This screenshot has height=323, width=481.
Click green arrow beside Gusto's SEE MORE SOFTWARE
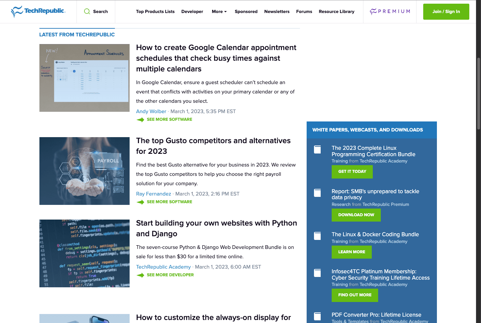140,202
